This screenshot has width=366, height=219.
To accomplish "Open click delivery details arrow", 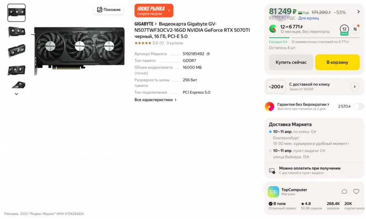I will 354,87.
